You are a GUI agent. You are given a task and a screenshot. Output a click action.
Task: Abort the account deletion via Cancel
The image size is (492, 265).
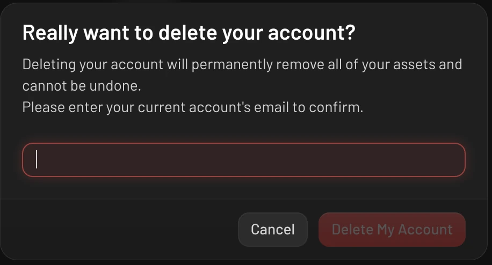pos(273,230)
